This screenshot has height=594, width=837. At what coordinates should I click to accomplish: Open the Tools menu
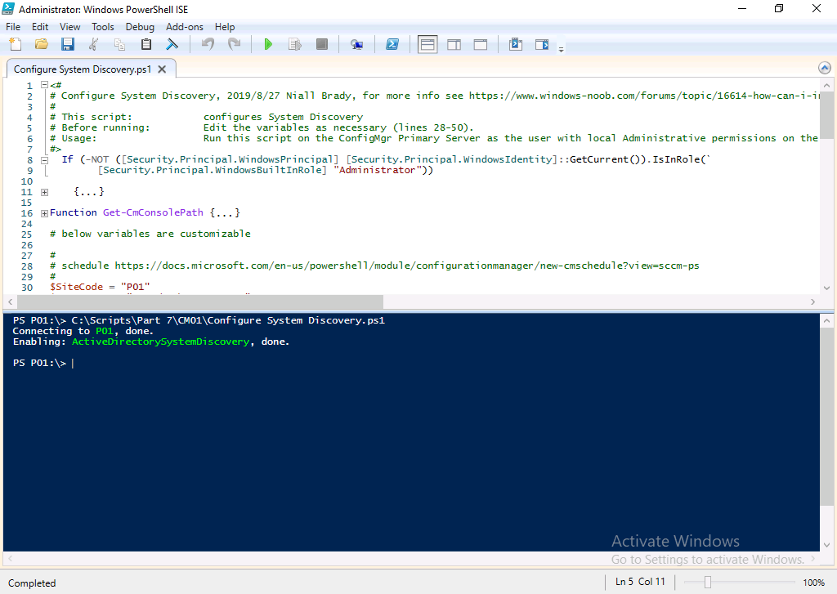click(102, 27)
